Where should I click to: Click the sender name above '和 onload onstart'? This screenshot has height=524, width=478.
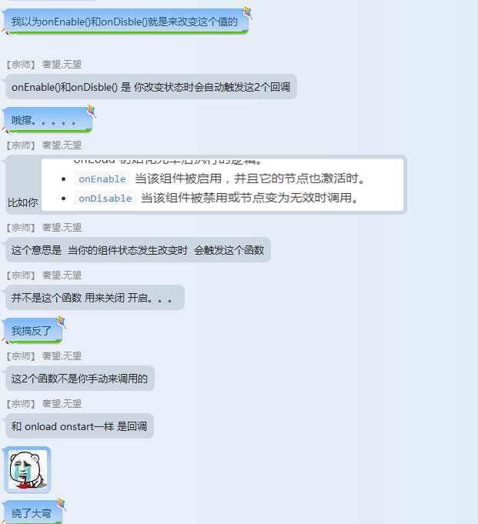coord(62,404)
